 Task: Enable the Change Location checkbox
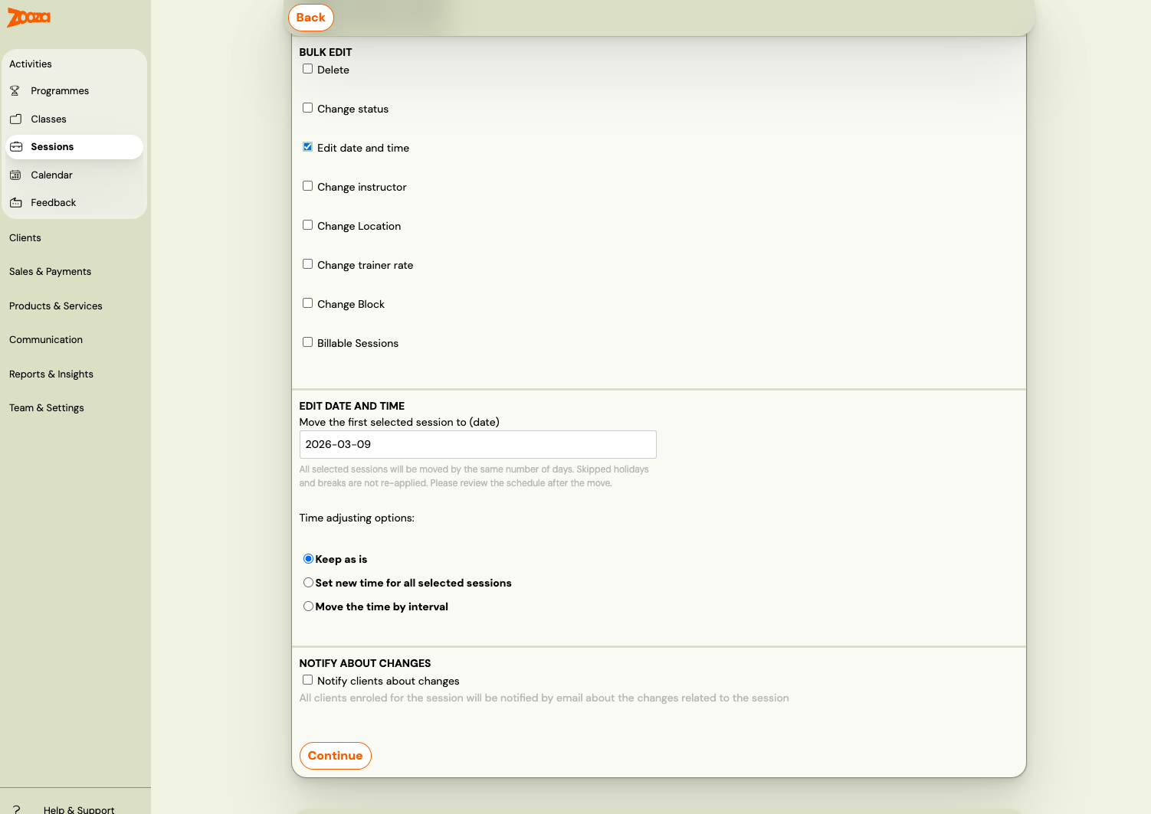(307, 225)
